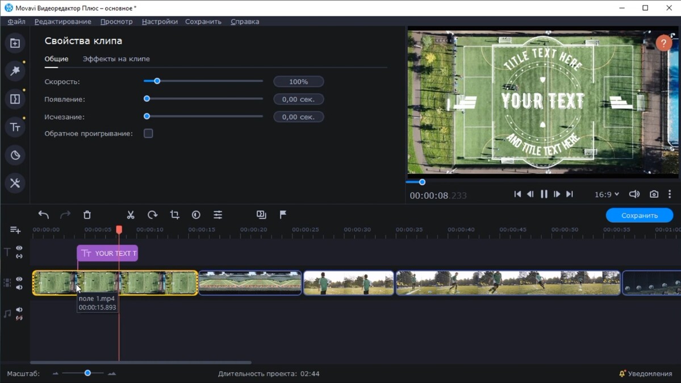Zoom out timeline scale icon
This screenshot has height=383, width=681.
pyautogui.click(x=55, y=373)
